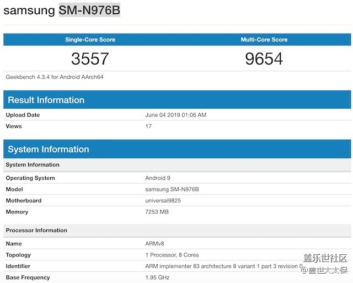Click the Views label
This screenshot has width=353, height=283.
point(14,126)
